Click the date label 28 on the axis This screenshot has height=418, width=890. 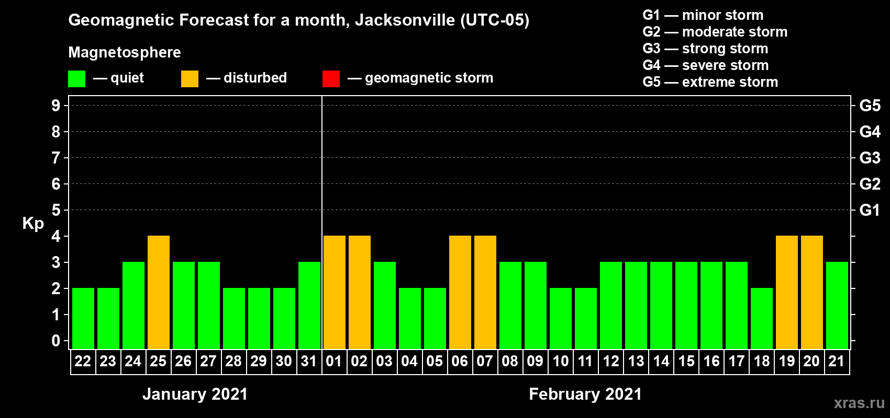coord(233,362)
